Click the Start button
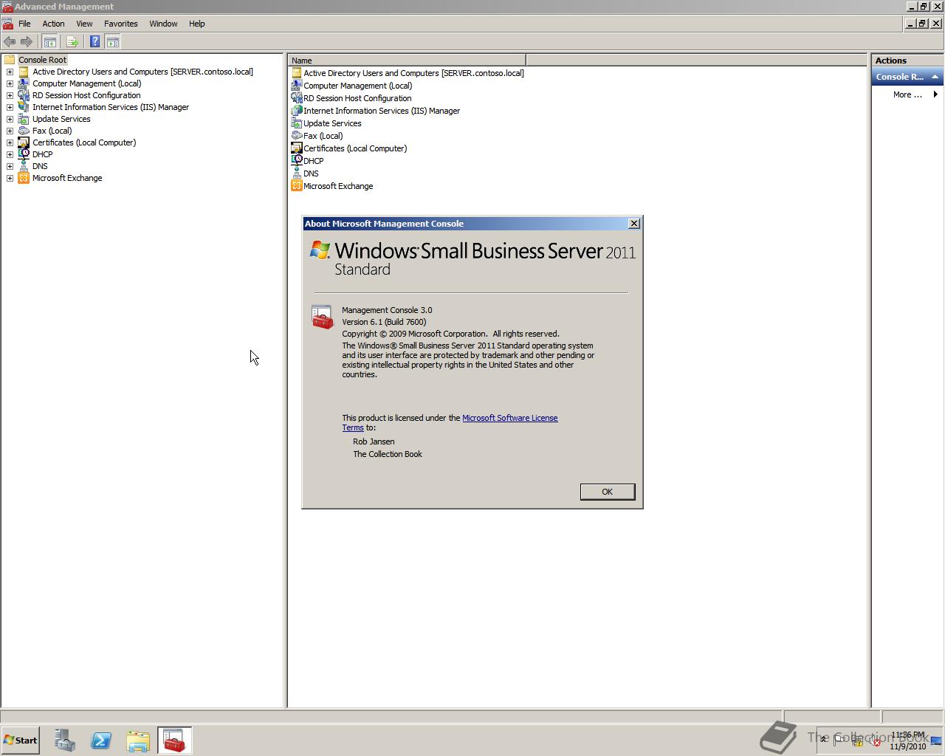The height and width of the screenshot is (756, 945). (x=21, y=740)
